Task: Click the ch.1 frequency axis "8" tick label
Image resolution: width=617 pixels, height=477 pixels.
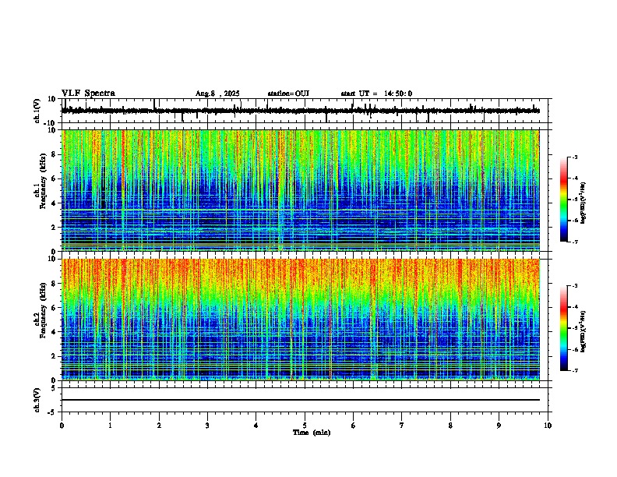Action: coord(55,154)
